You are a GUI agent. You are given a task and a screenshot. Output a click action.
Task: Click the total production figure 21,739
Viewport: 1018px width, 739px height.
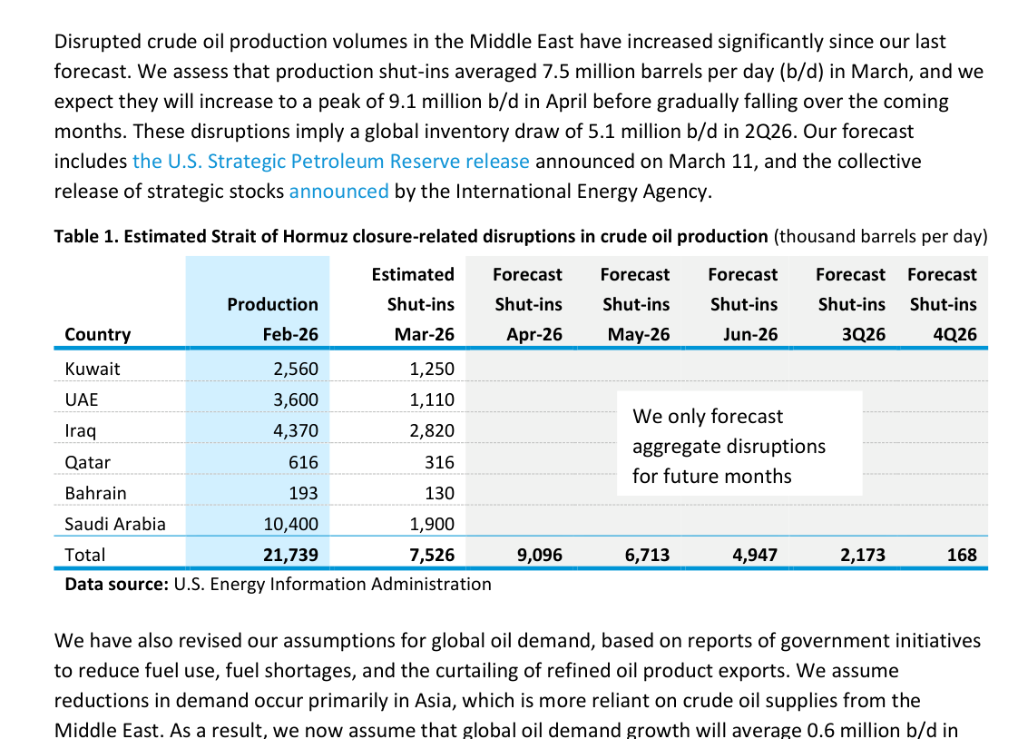[288, 555]
